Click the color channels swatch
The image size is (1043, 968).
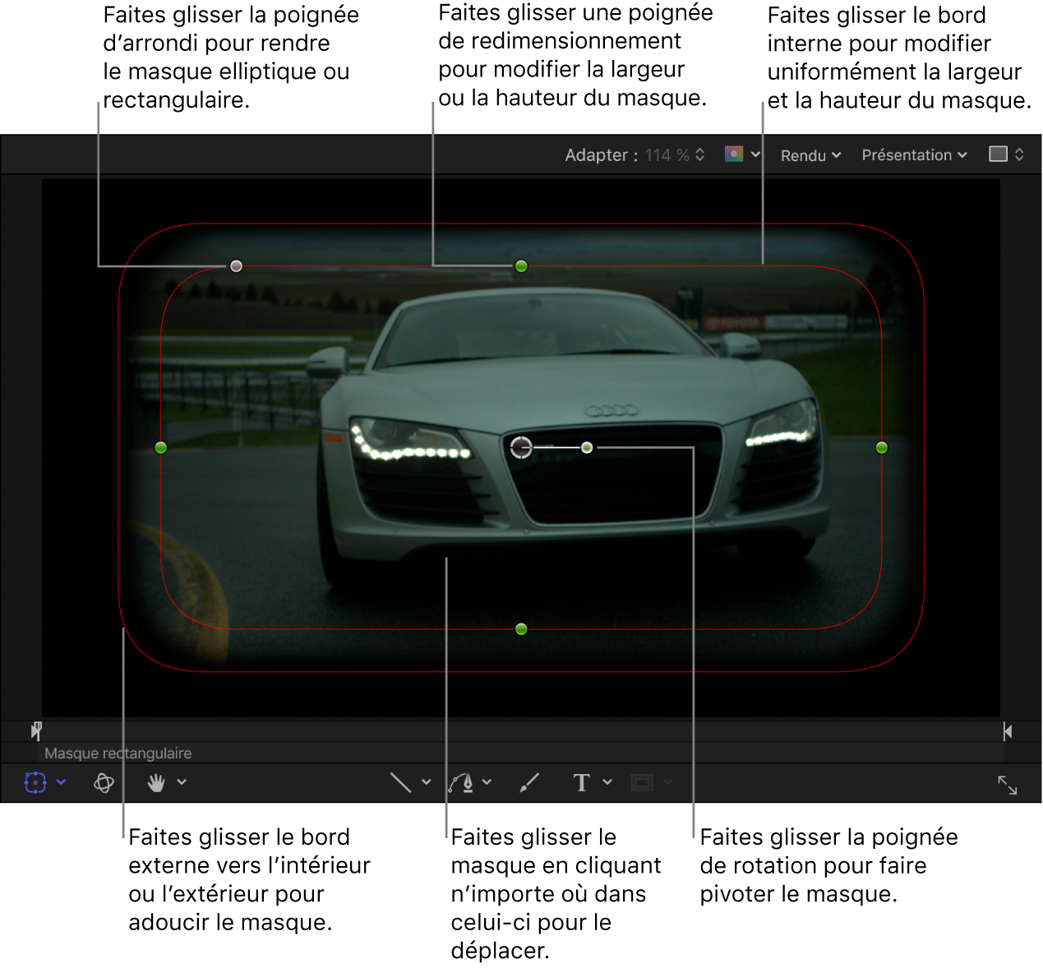[734, 154]
